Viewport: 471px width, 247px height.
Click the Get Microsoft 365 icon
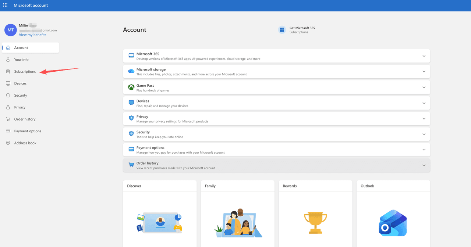click(x=282, y=30)
